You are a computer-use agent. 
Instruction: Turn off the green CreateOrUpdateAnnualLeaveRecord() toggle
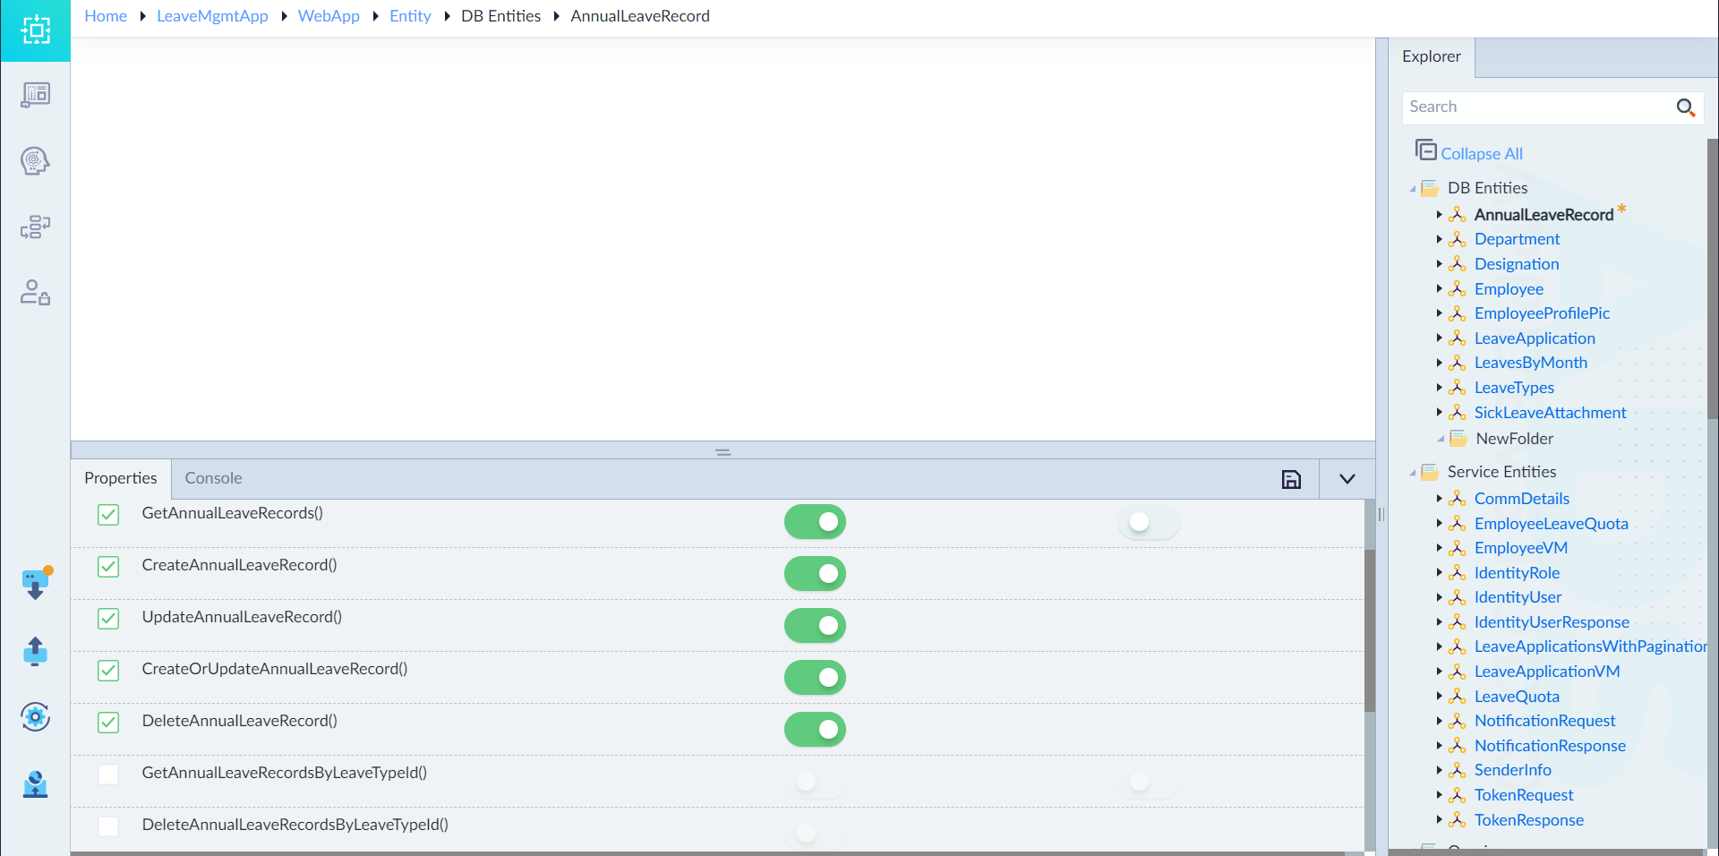click(x=815, y=678)
